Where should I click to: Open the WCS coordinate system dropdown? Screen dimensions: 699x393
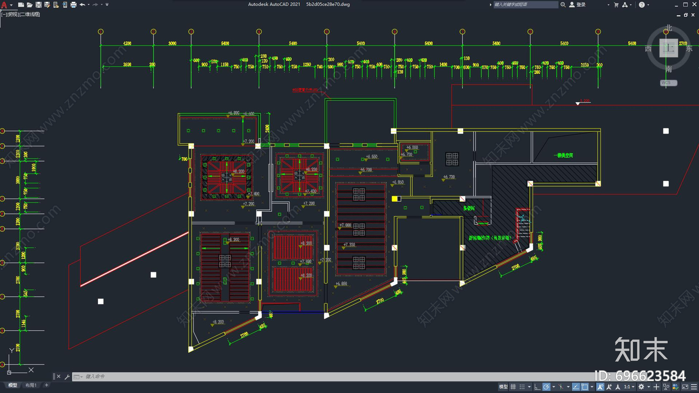(668, 83)
